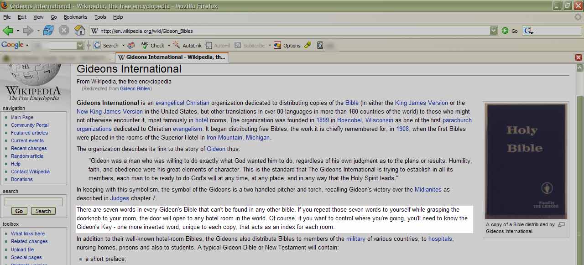Click the gray Forward arrow button
Image resolution: width=584 pixels, height=265 pixels.
coord(28,31)
